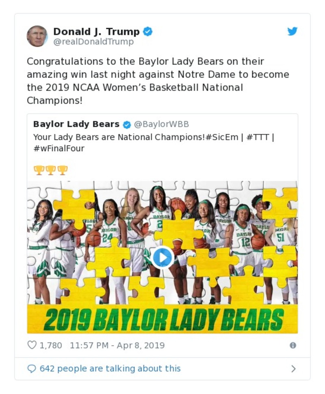Select the #TTT hashtag
This screenshot has height=394, width=325.
[258, 137]
